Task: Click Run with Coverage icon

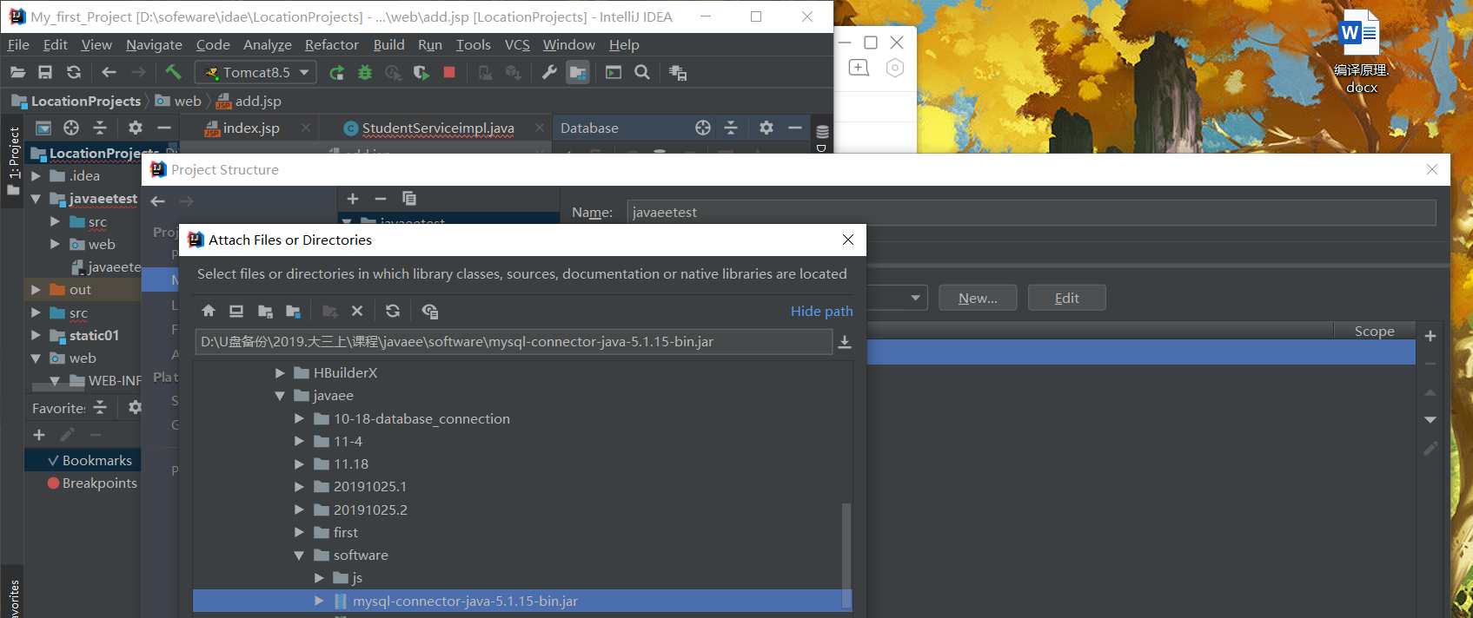Action: (x=421, y=73)
